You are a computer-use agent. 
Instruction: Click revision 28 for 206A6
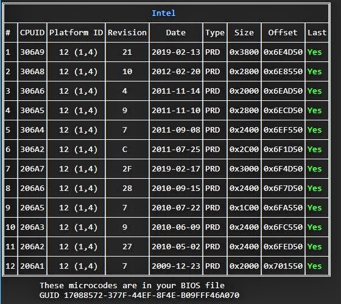click(127, 188)
